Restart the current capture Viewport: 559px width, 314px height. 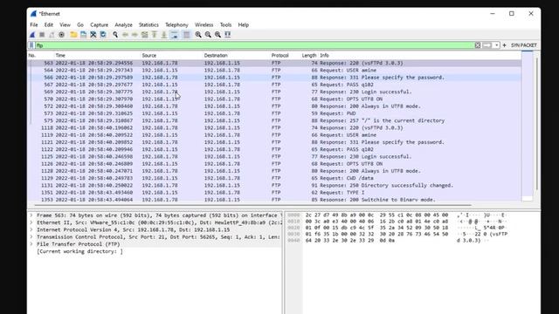click(52, 35)
